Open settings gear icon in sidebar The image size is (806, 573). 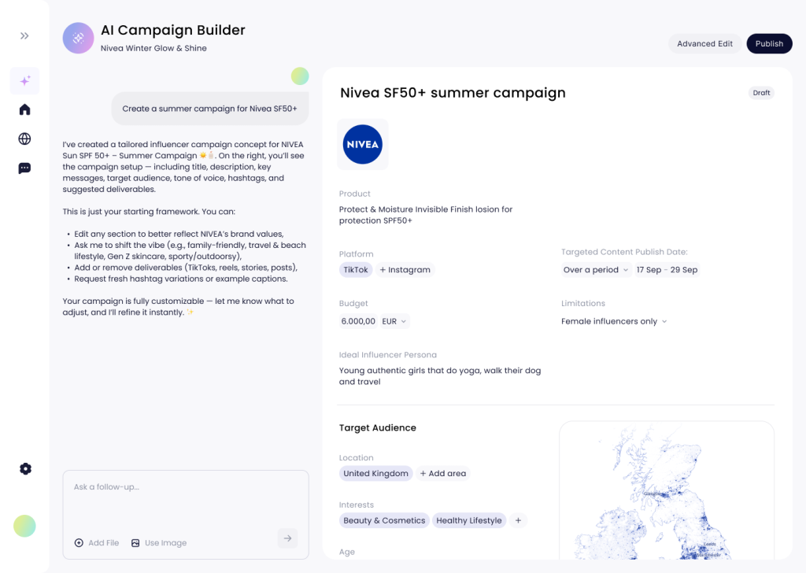(25, 469)
